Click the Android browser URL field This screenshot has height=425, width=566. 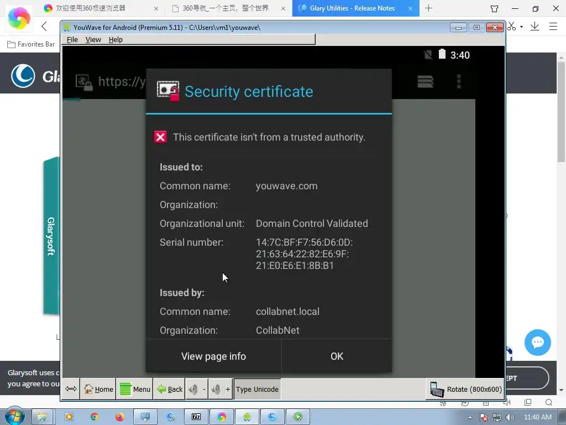[122, 81]
